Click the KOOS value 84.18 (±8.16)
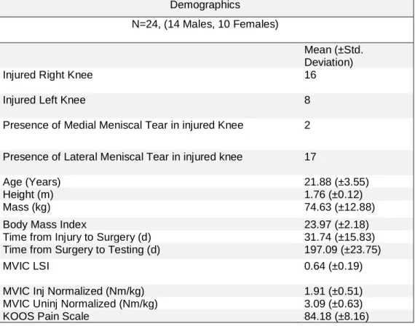Image resolution: width=415 pixels, height=326 pixels. [336, 317]
